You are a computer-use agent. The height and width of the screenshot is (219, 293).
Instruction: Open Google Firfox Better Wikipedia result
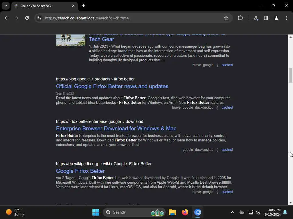pyautogui.click(x=80, y=171)
